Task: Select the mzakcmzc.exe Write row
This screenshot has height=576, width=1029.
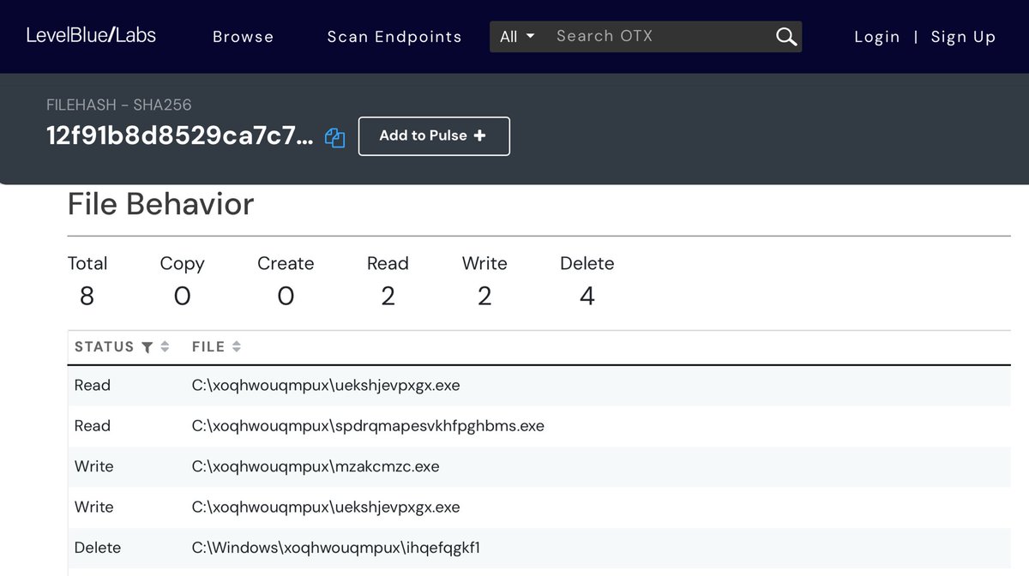Action: tap(316, 466)
